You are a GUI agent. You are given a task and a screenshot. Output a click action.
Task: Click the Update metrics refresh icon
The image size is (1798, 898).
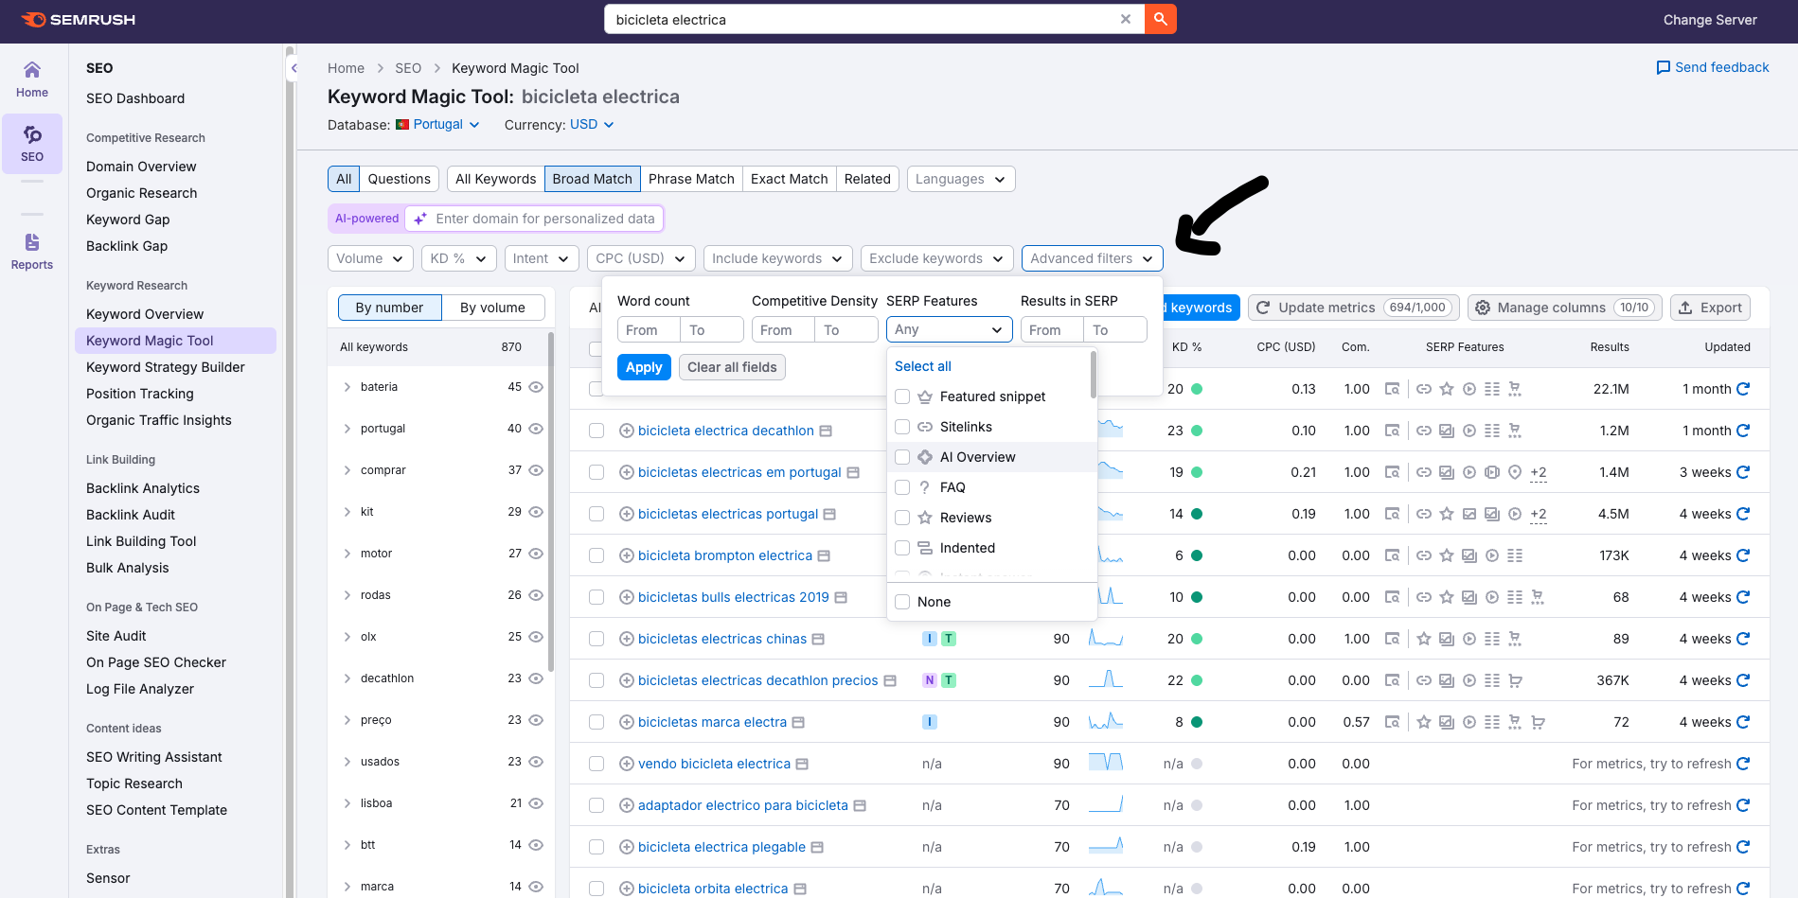coord(1263,308)
